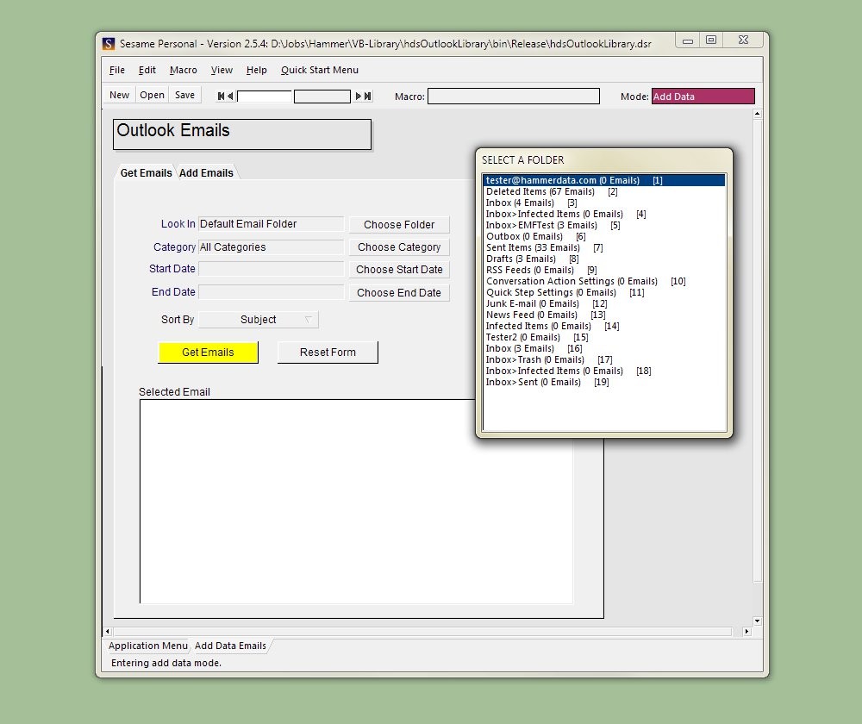Open the View menu
Viewport: 862px width, 724px height.
click(x=222, y=70)
